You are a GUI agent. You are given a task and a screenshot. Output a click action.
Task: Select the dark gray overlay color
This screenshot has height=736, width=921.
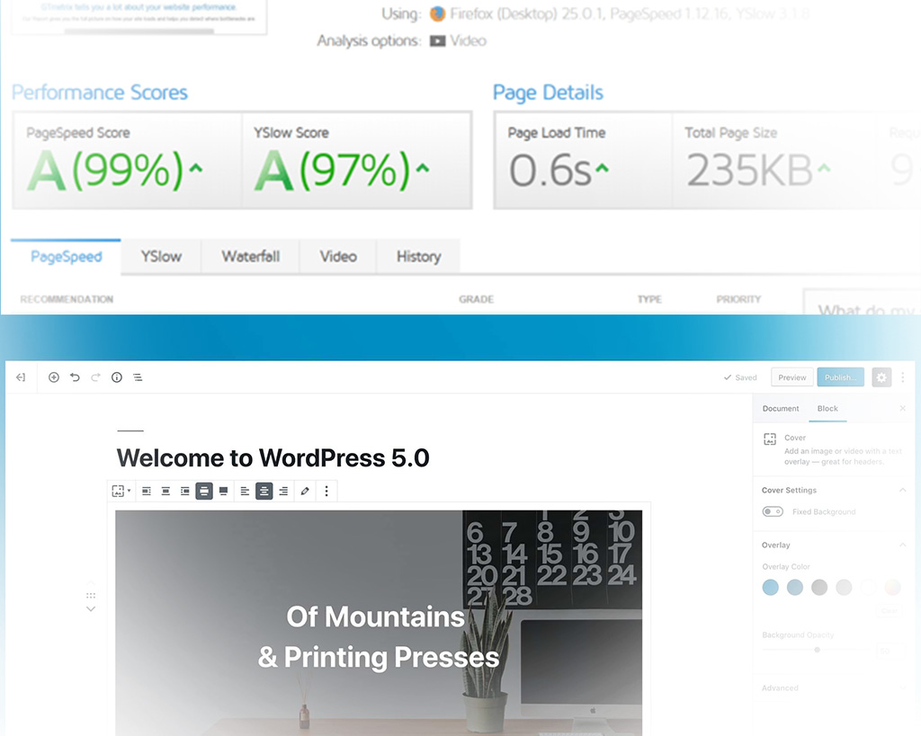coord(819,587)
